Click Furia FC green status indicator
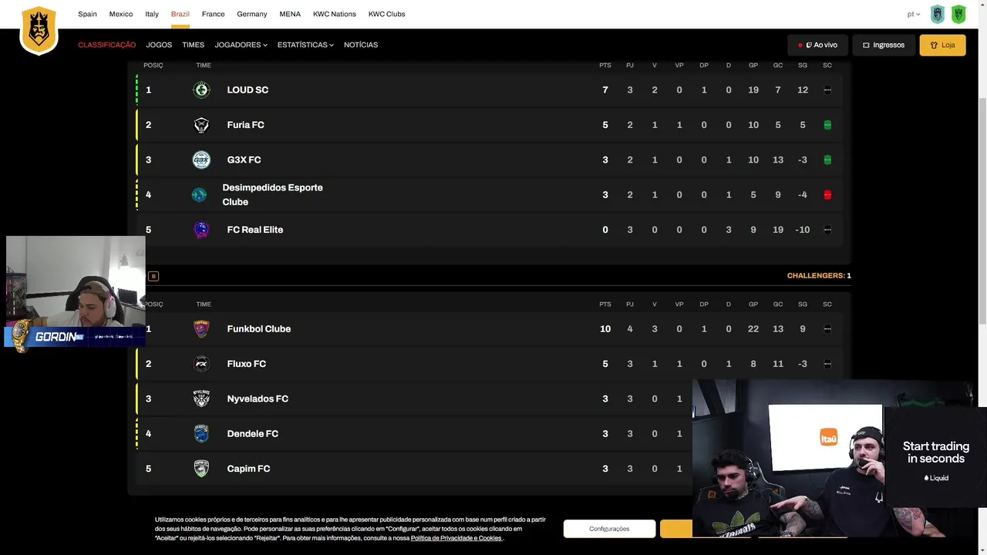The image size is (987, 555). 827,125
